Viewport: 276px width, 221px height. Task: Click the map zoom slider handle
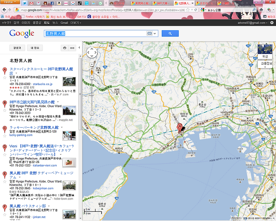point(92,95)
